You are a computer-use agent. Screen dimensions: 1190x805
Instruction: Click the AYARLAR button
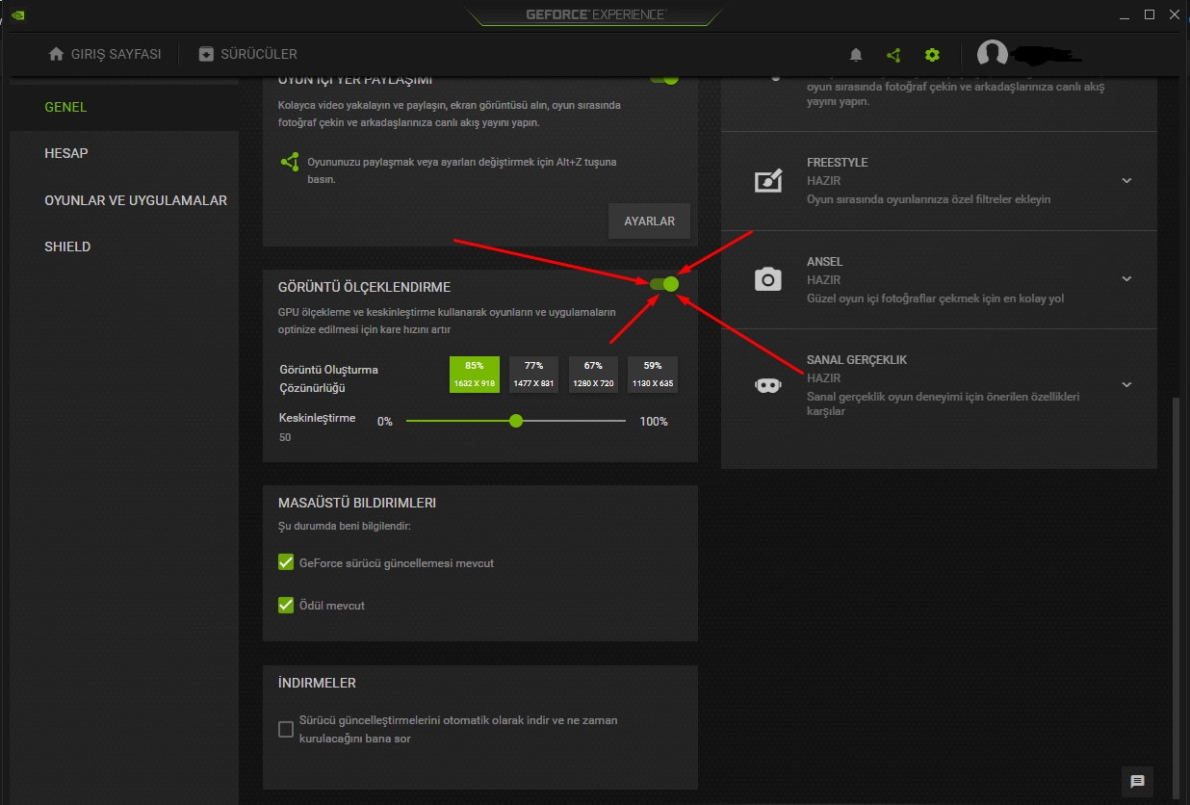[x=650, y=221]
